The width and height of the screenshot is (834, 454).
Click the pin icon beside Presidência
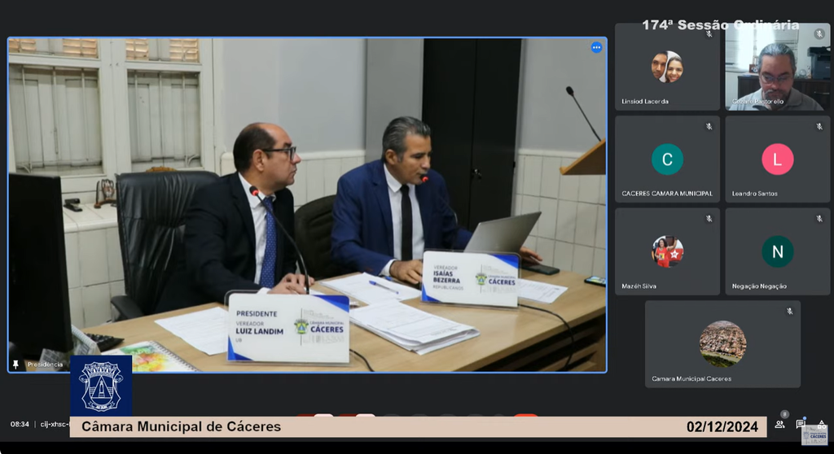tap(15, 365)
